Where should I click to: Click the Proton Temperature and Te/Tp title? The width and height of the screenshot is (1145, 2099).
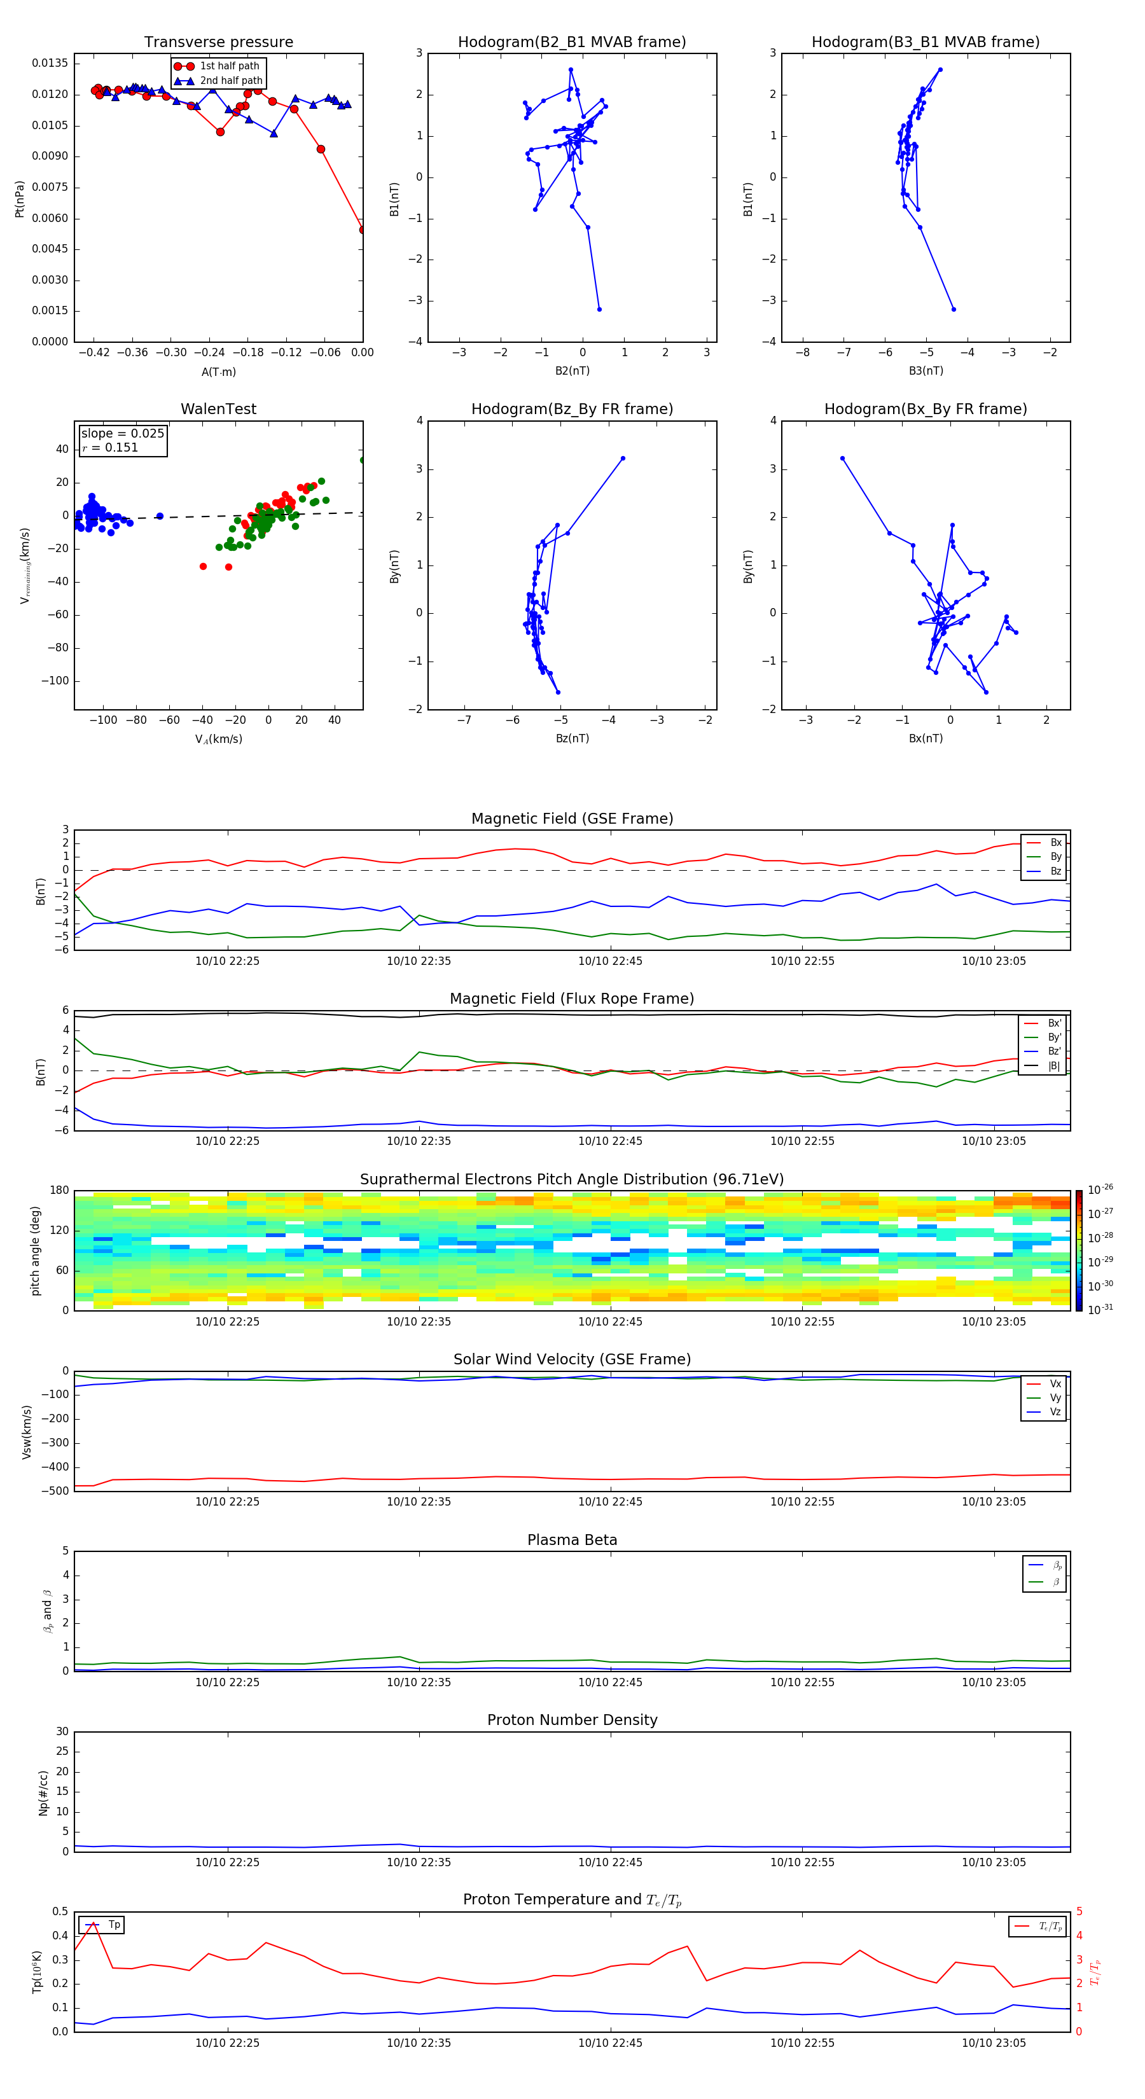(572, 1900)
